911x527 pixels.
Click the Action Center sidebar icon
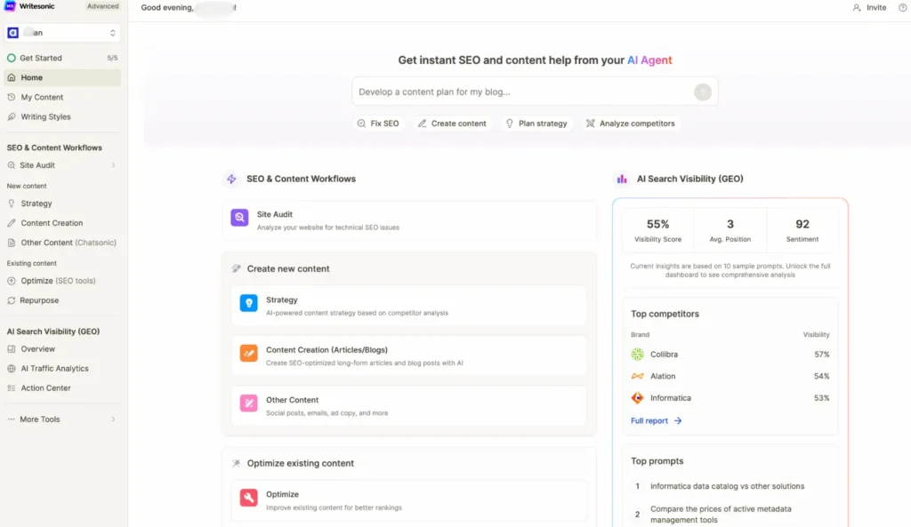pos(11,388)
